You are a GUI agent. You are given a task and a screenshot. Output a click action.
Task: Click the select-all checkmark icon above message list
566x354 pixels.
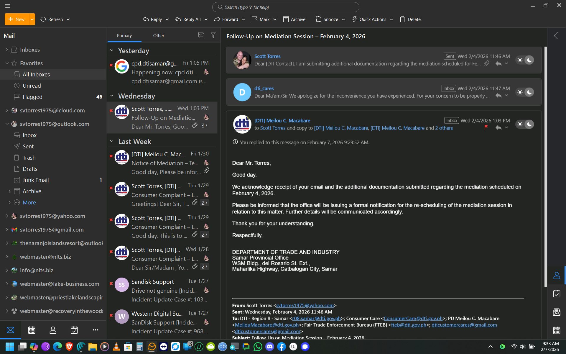pyautogui.click(x=201, y=35)
